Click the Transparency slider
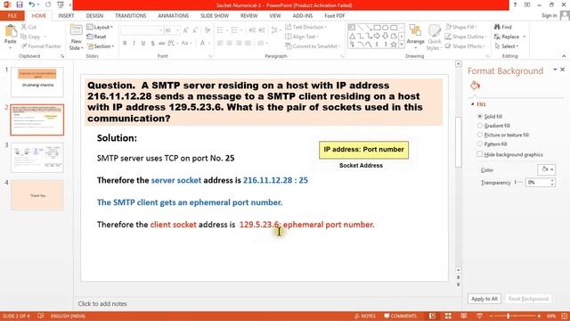The image size is (570, 321). click(518, 182)
